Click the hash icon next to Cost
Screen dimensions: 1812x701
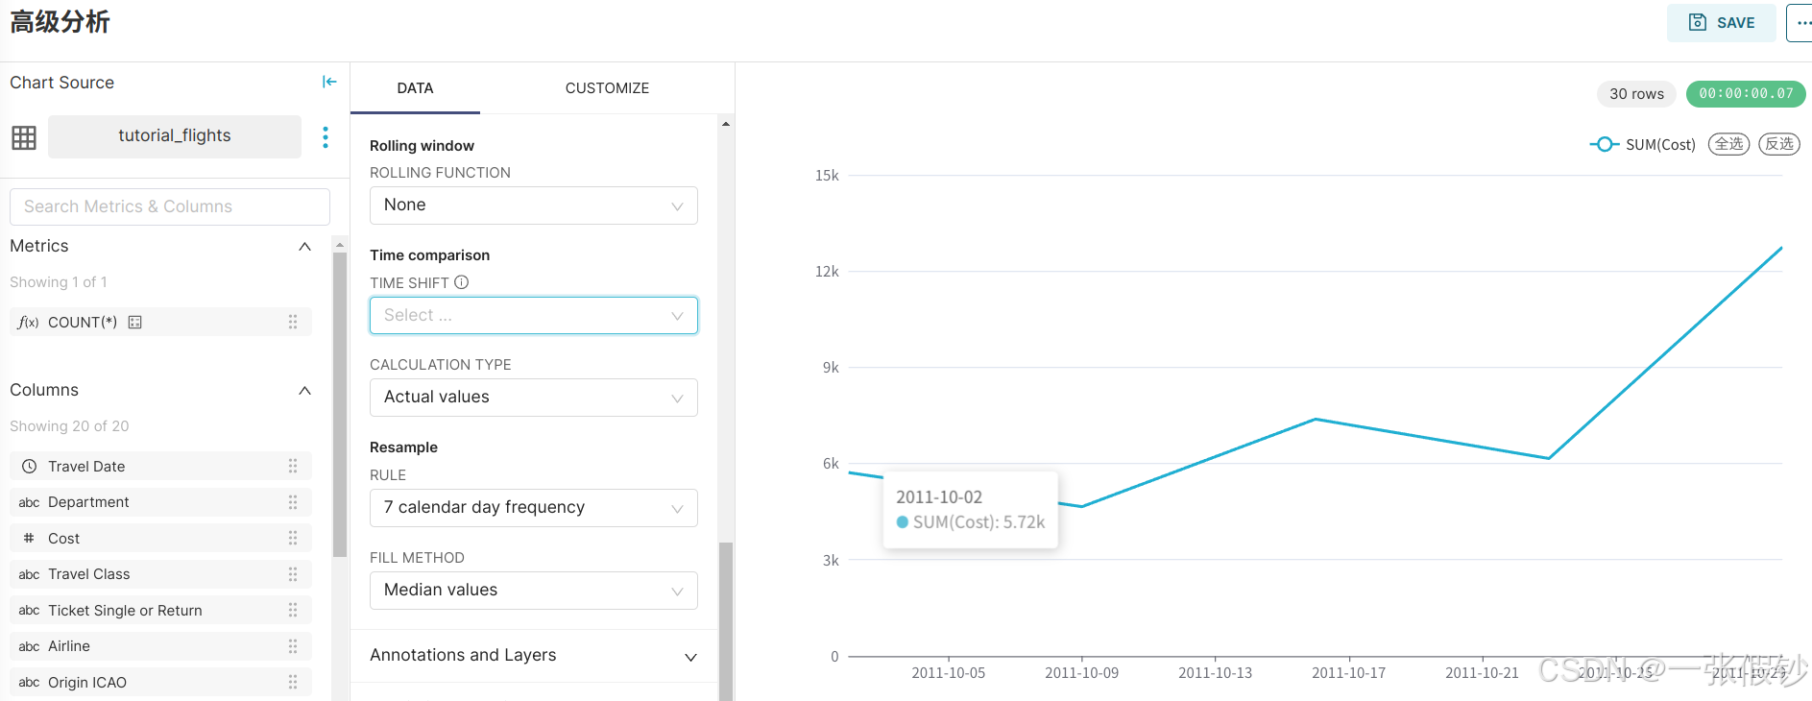coord(29,539)
